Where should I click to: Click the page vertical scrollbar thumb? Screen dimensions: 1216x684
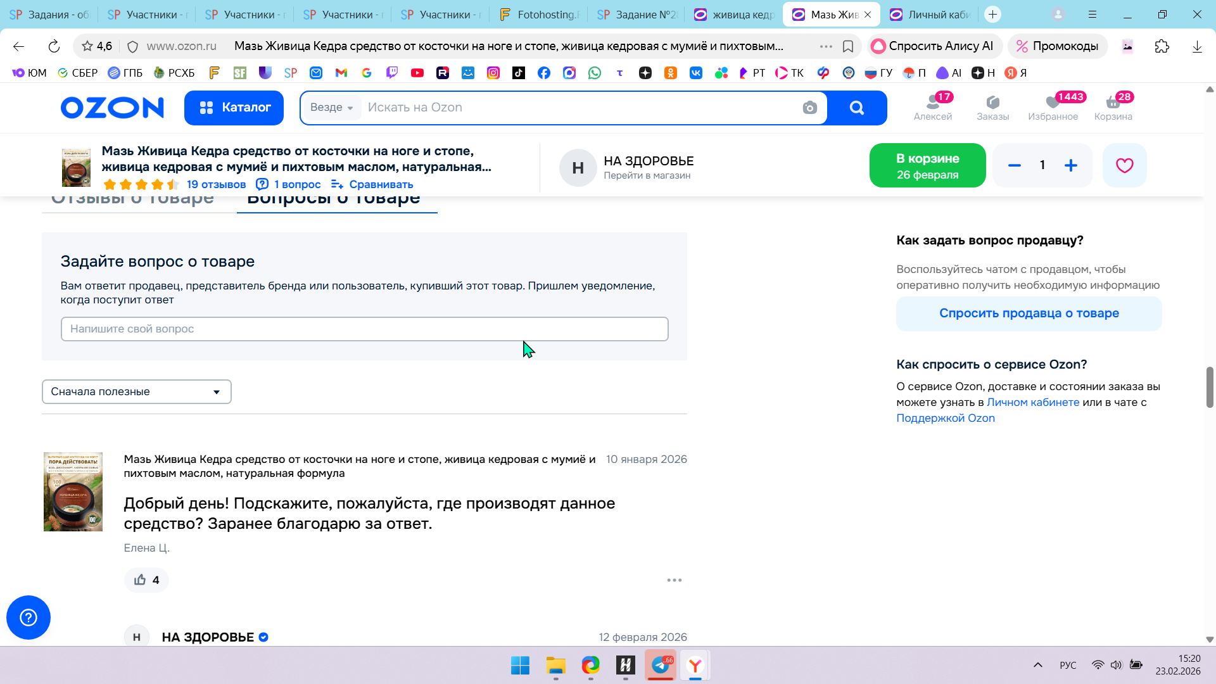tap(1209, 386)
